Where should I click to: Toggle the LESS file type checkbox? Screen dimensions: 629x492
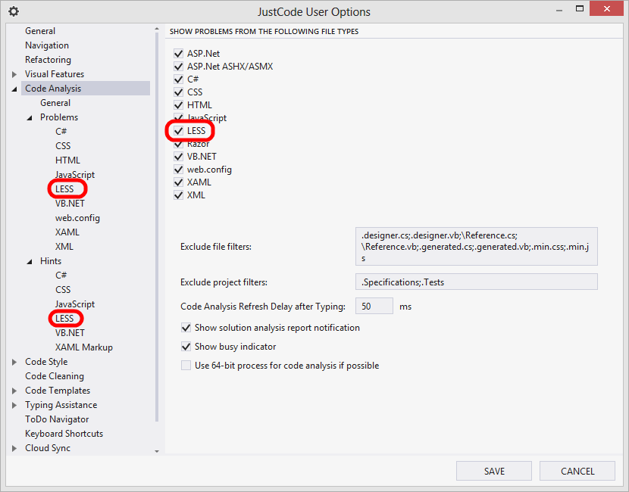[179, 131]
